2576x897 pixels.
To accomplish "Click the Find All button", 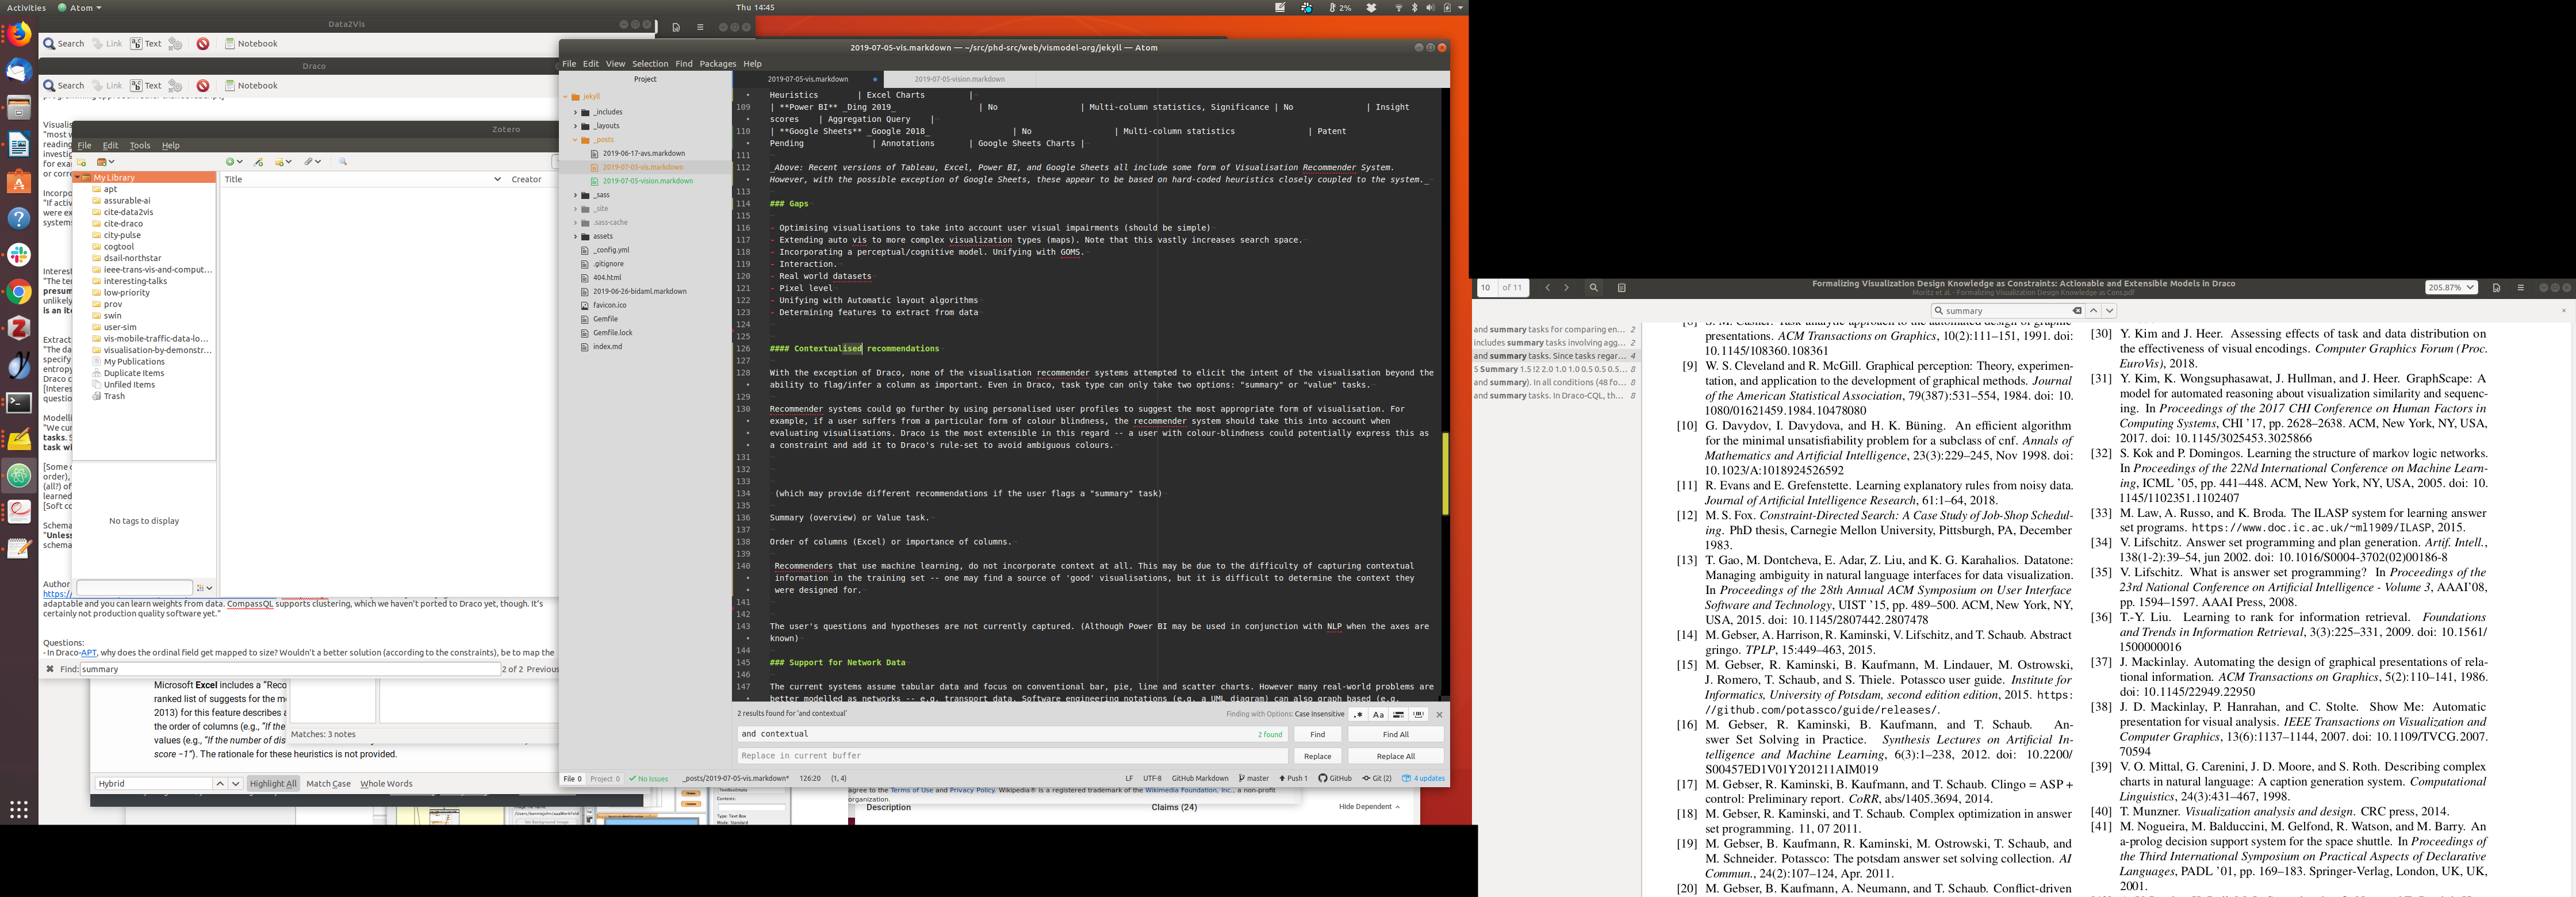I will click(1395, 734).
